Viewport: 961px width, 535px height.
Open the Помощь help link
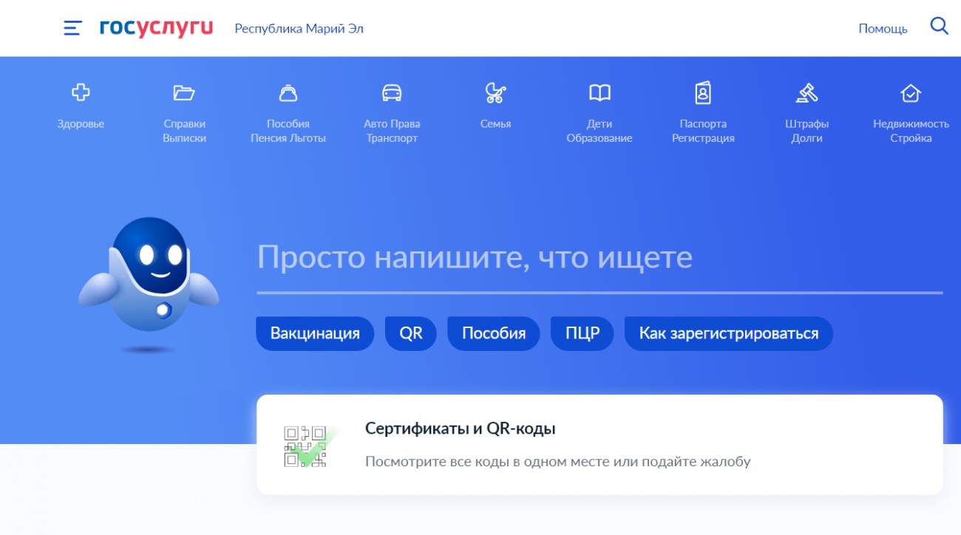[883, 29]
